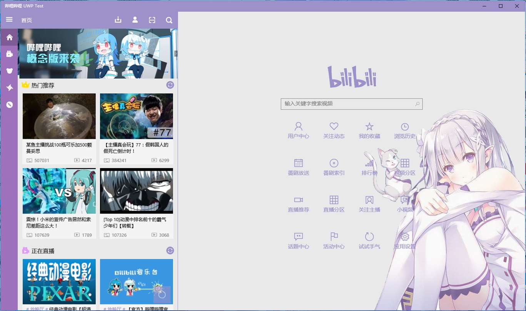Viewport: 526px width, 311px height.
Task: Select the compass discover icon in sidebar
Action: pos(9,105)
